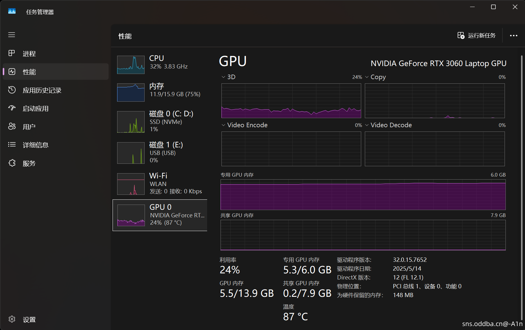Open the 进程 processes page icon
The image size is (525, 330).
pyautogui.click(x=12, y=53)
